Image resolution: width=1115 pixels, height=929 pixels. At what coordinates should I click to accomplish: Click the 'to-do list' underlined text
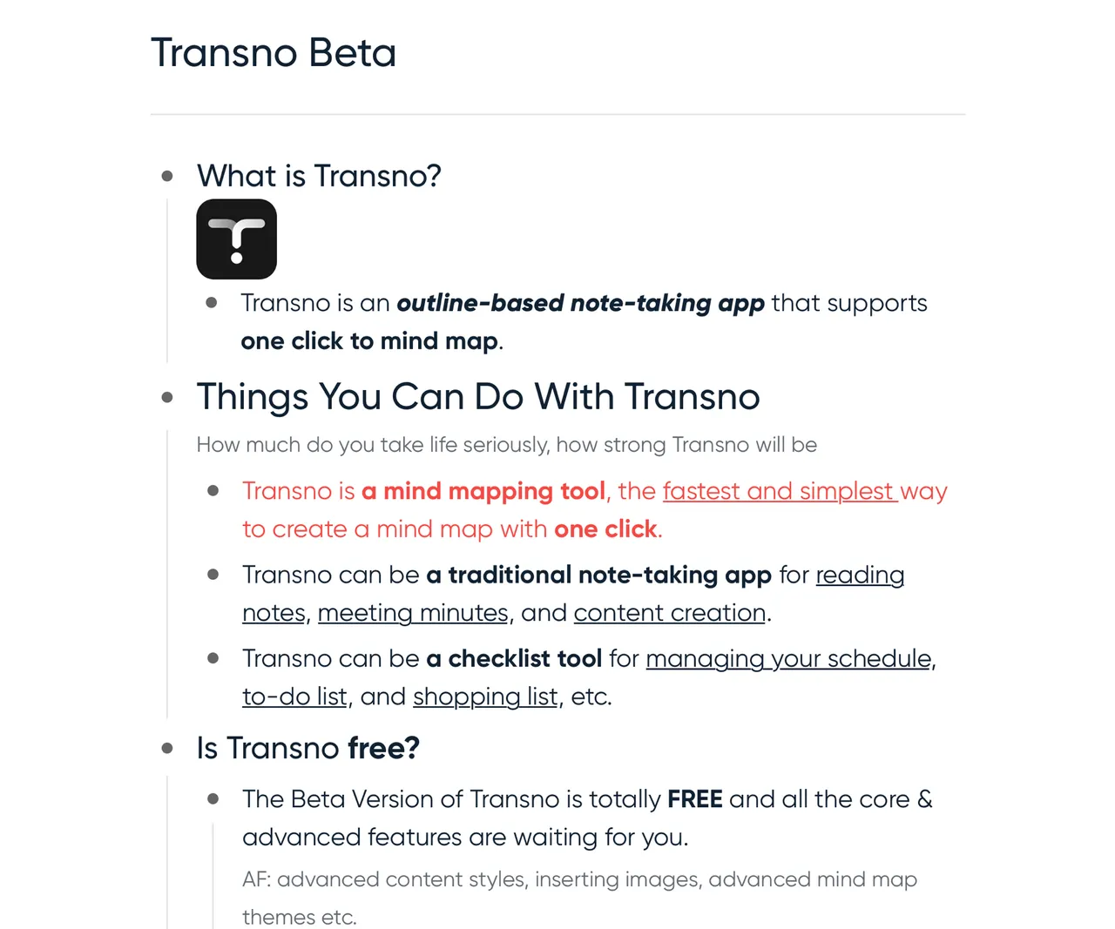[x=294, y=697]
